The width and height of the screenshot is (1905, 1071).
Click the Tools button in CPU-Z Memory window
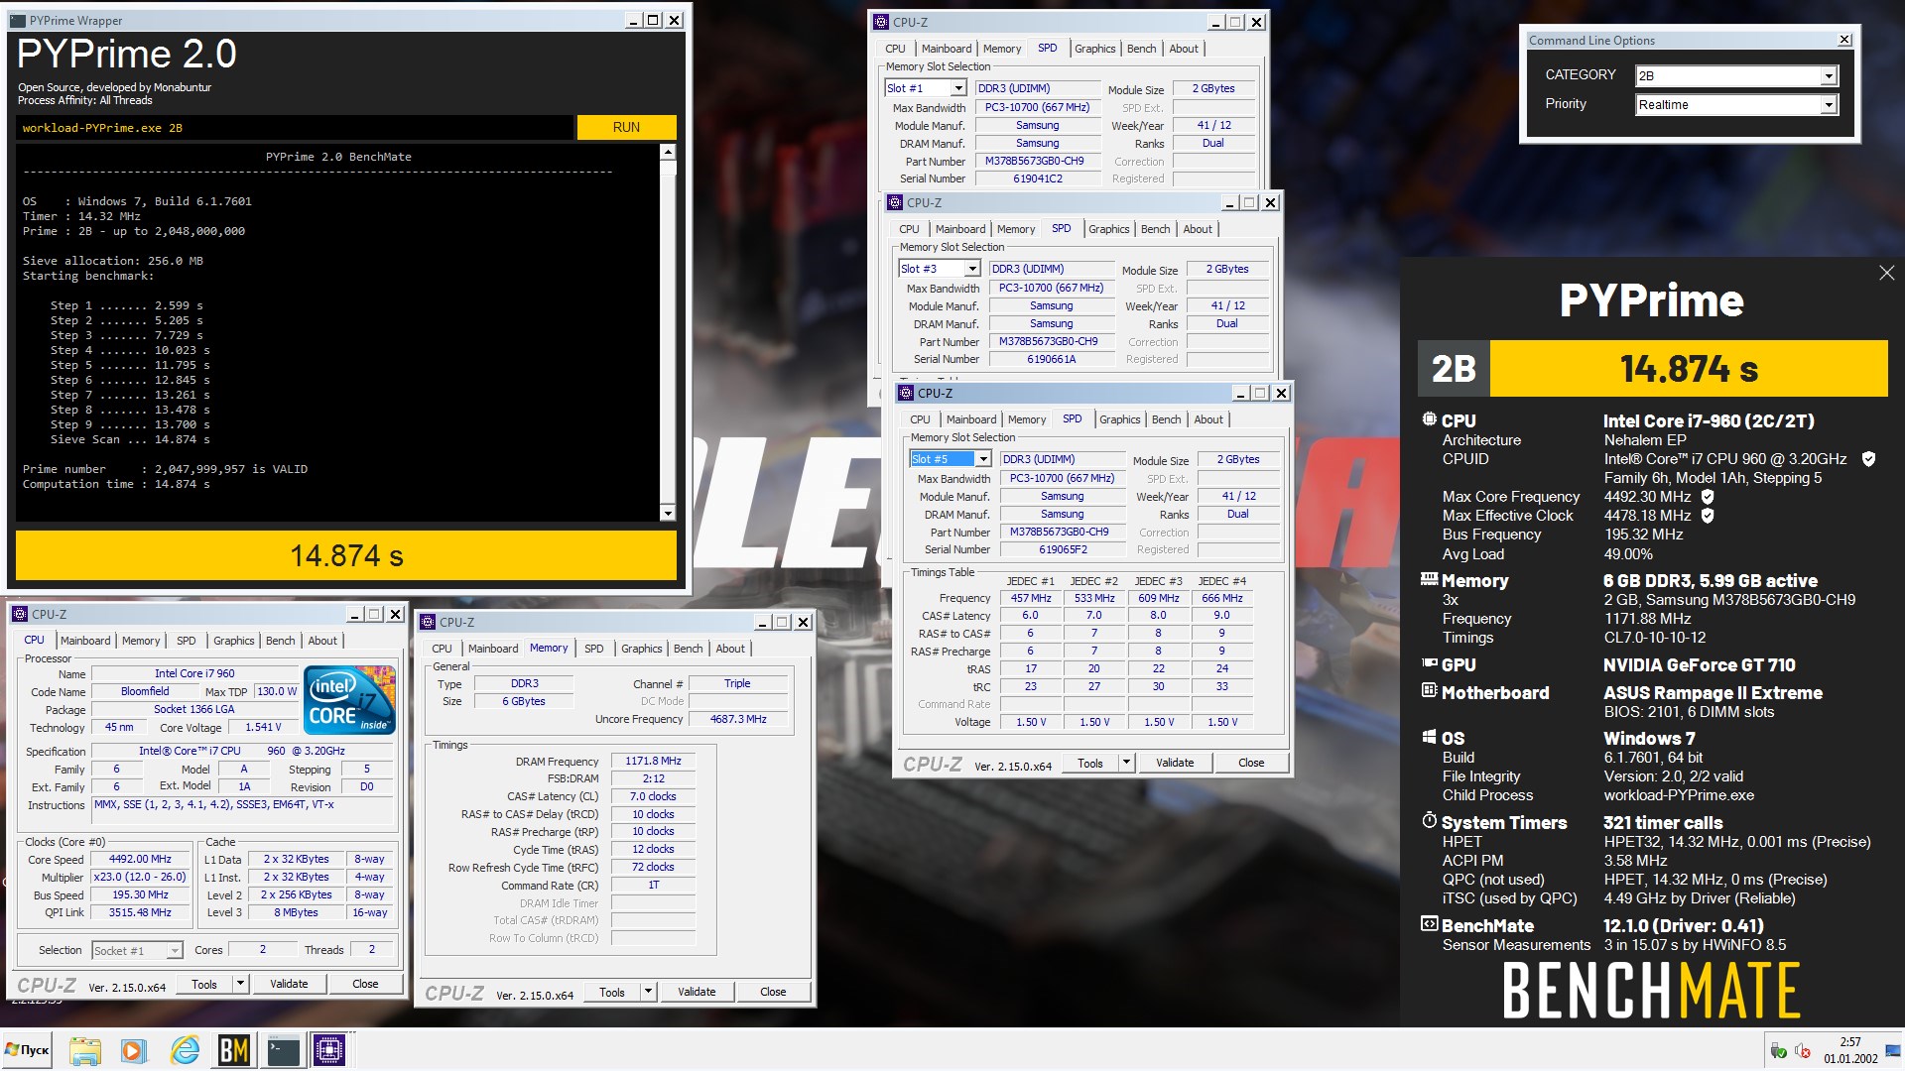[612, 992]
